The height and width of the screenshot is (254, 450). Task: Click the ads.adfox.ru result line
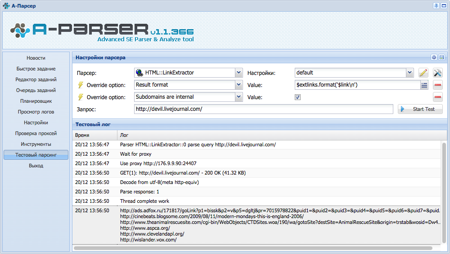point(280,210)
